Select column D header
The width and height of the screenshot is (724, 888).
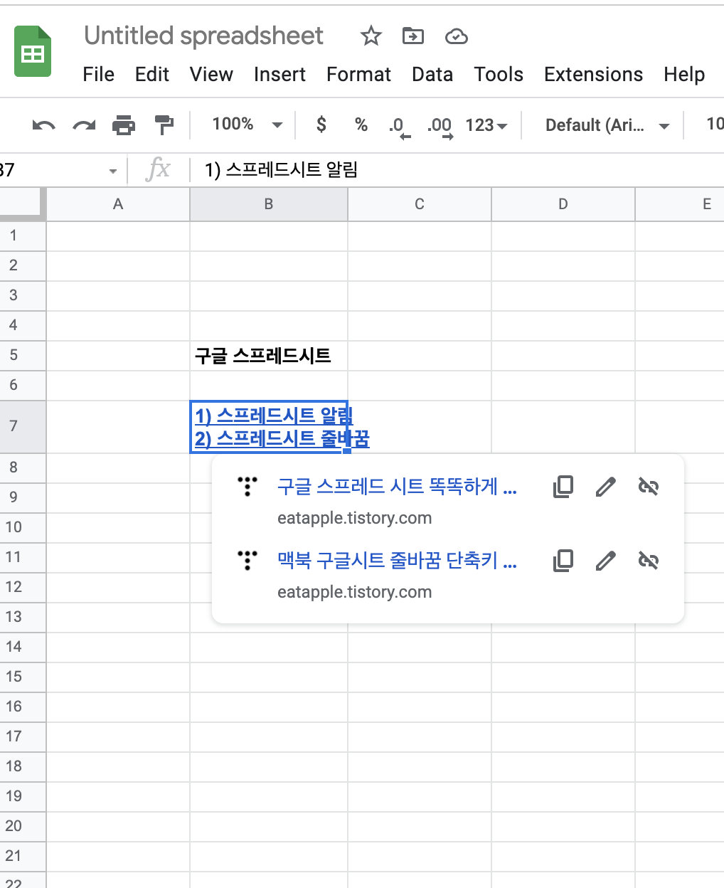[x=563, y=204]
